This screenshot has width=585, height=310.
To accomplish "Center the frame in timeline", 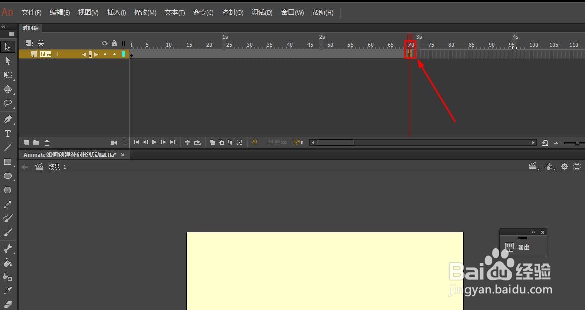I will click(187, 142).
